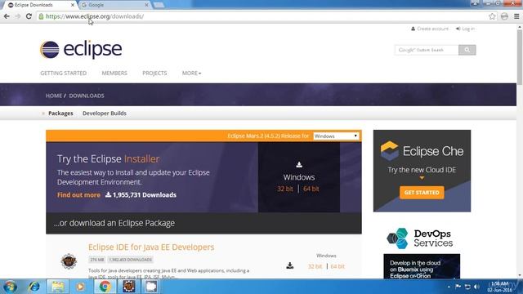Click the Bluemix DevOps banner image
523x294 pixels.
pos(422,266)
